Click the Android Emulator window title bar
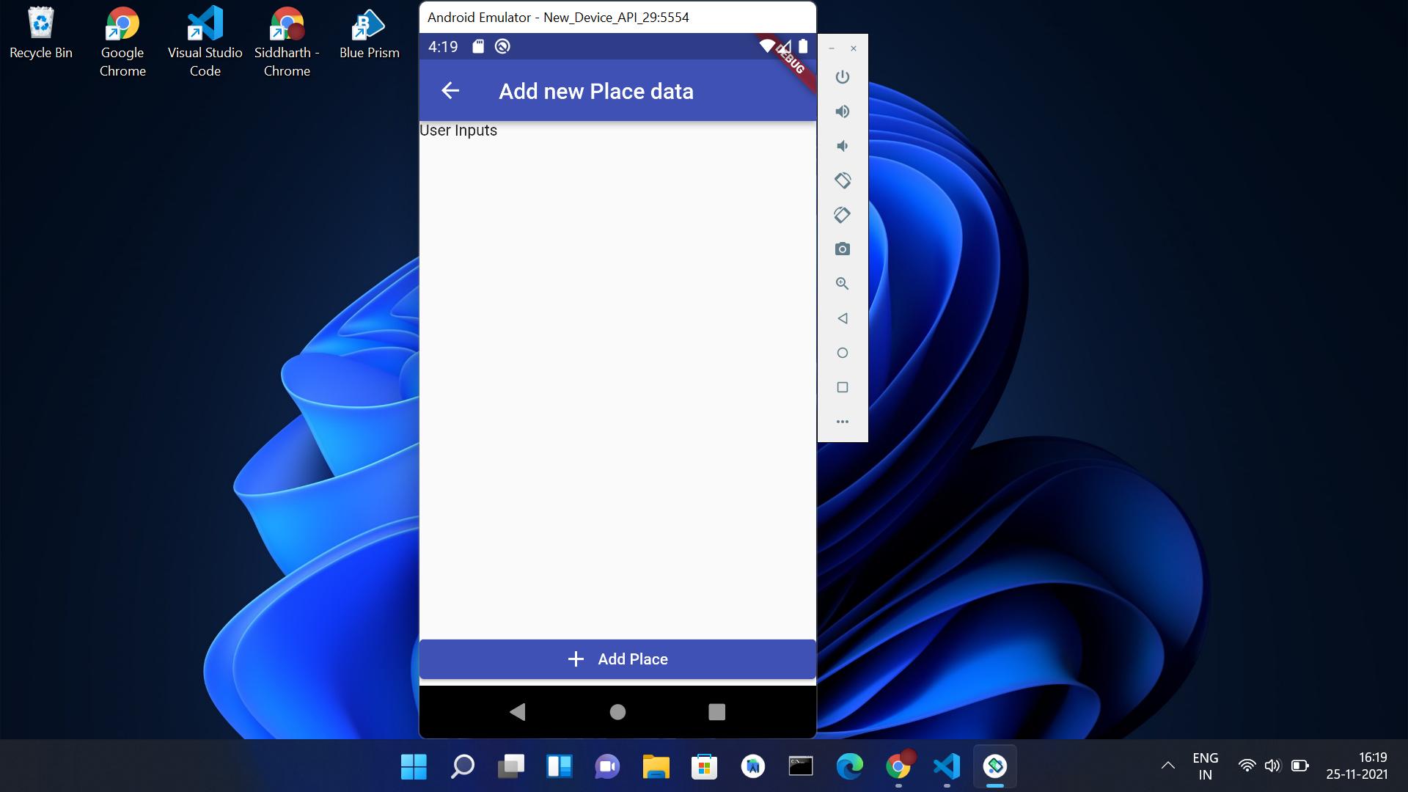 (617, 17)
